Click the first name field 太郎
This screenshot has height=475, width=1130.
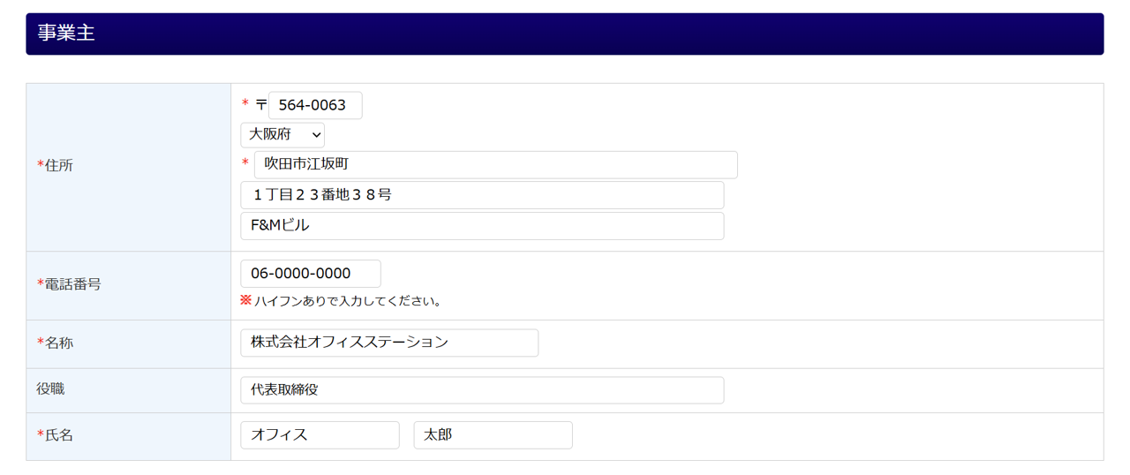[493, 435]
